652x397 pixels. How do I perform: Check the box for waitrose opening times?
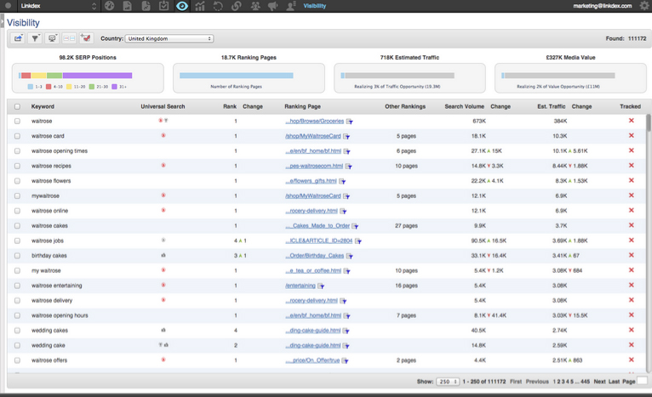coord(17,151)
